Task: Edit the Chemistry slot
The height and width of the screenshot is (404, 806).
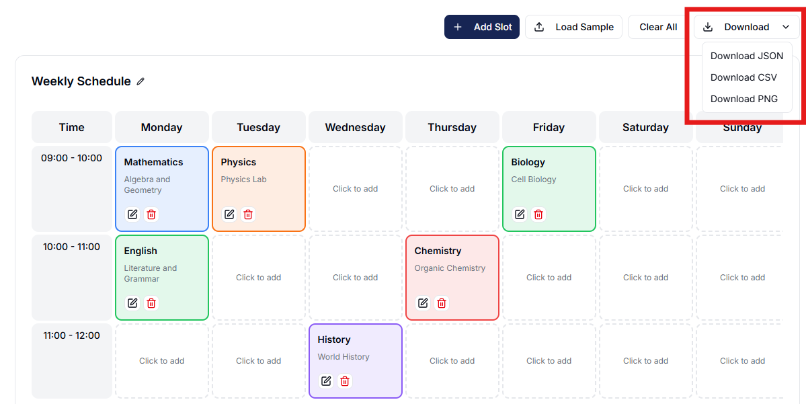Action: (x=423, y=303)
